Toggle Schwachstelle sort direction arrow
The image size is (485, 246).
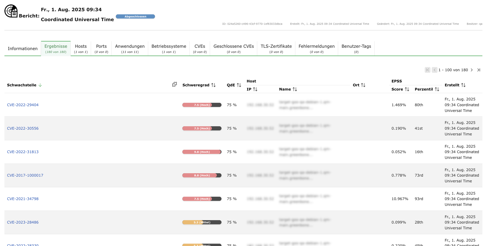click(40, 85)
